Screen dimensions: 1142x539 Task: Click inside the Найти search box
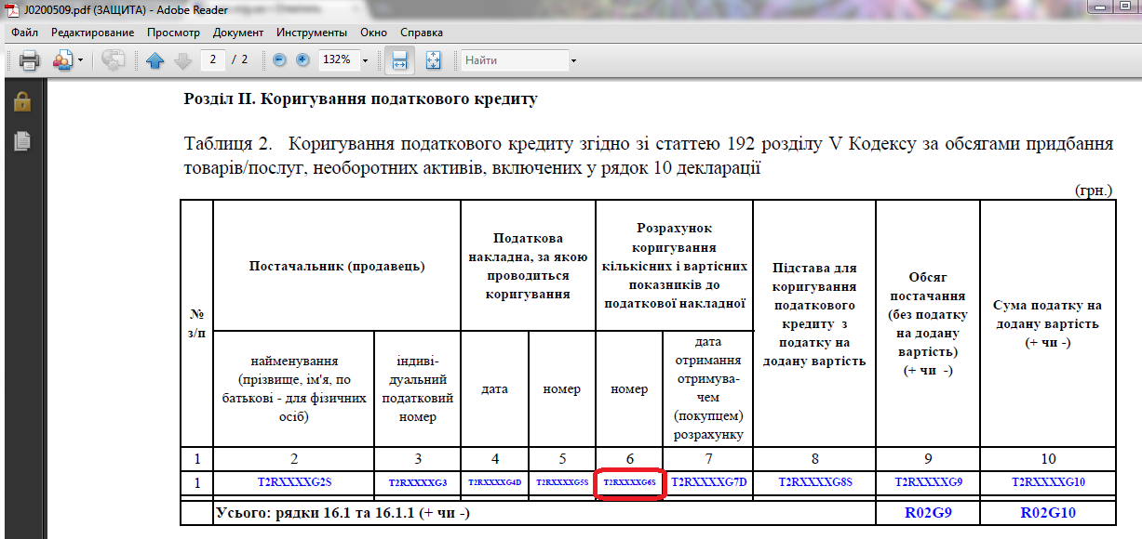[515, 60]
